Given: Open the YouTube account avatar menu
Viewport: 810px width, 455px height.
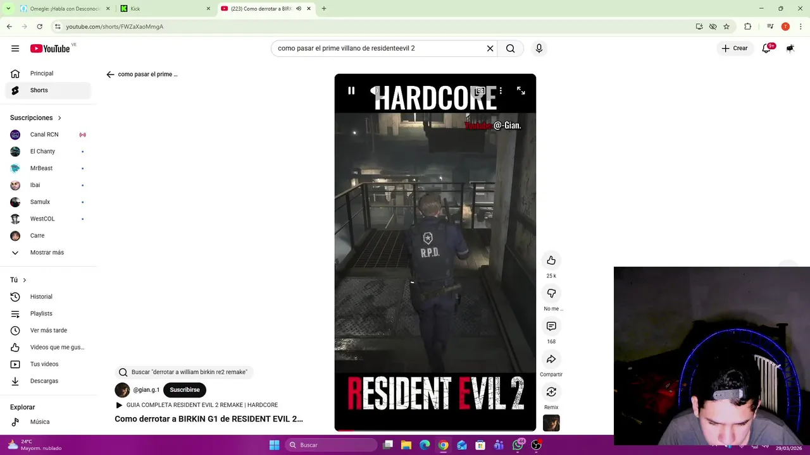Looking at the screenshot, I should pyautogui.click(x=790, y=49).
